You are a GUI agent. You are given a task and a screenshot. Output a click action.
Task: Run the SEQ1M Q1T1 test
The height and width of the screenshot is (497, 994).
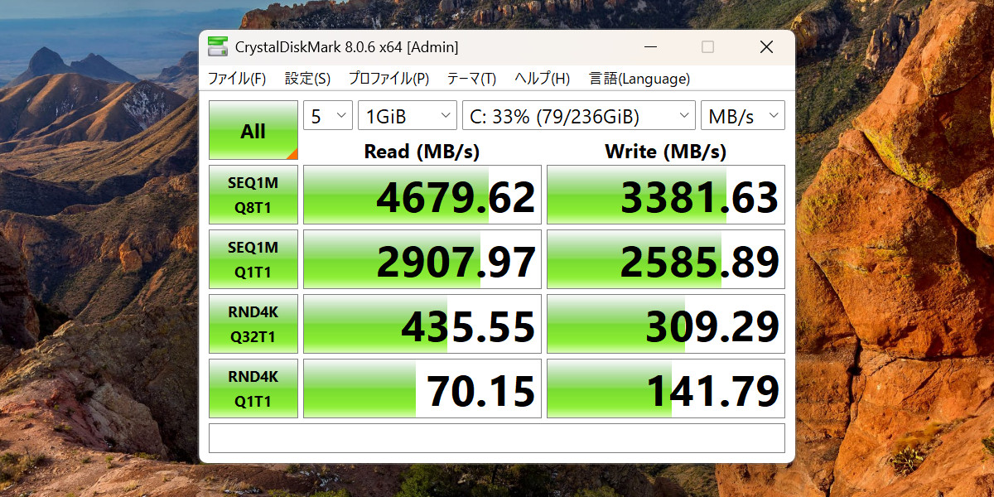[253, 259]
